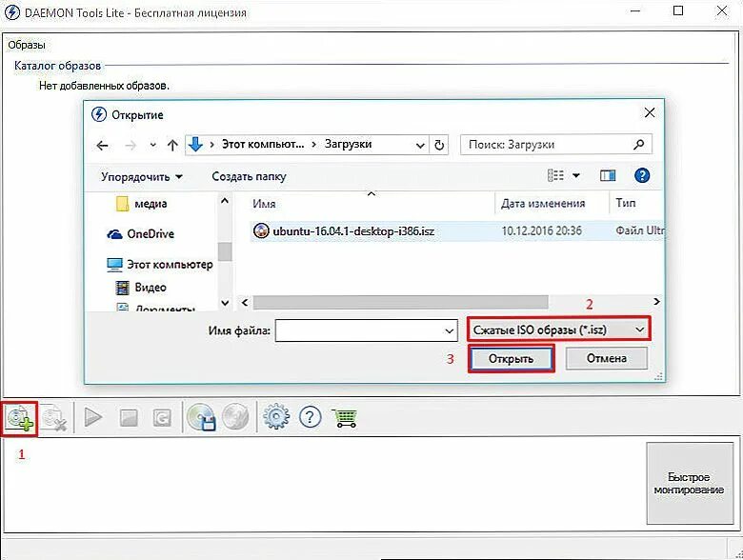Open dialog help blue question icon

click(x=642, y=175)
